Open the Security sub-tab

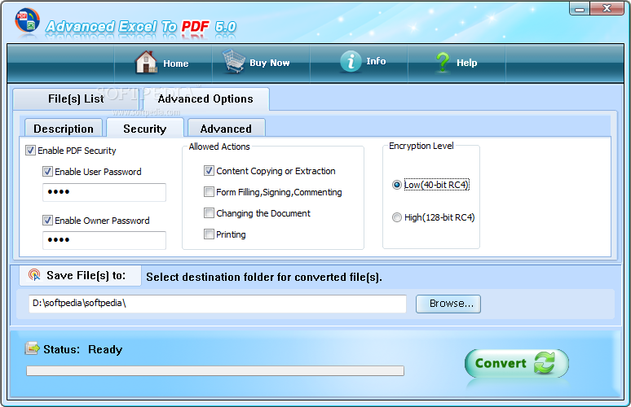point(145,128)
